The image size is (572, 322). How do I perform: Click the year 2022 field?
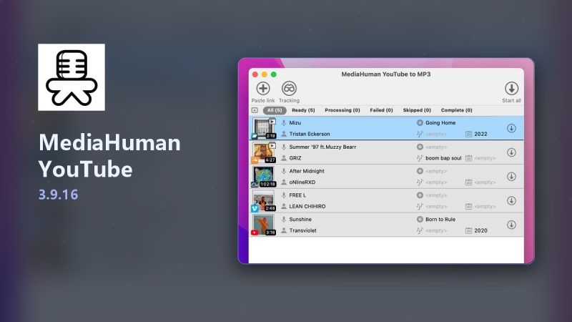pyautogui.click(x=480, y=134)
